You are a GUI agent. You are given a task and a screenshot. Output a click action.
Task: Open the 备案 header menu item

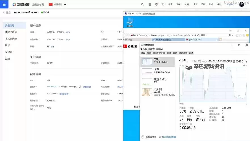[170, 5]
